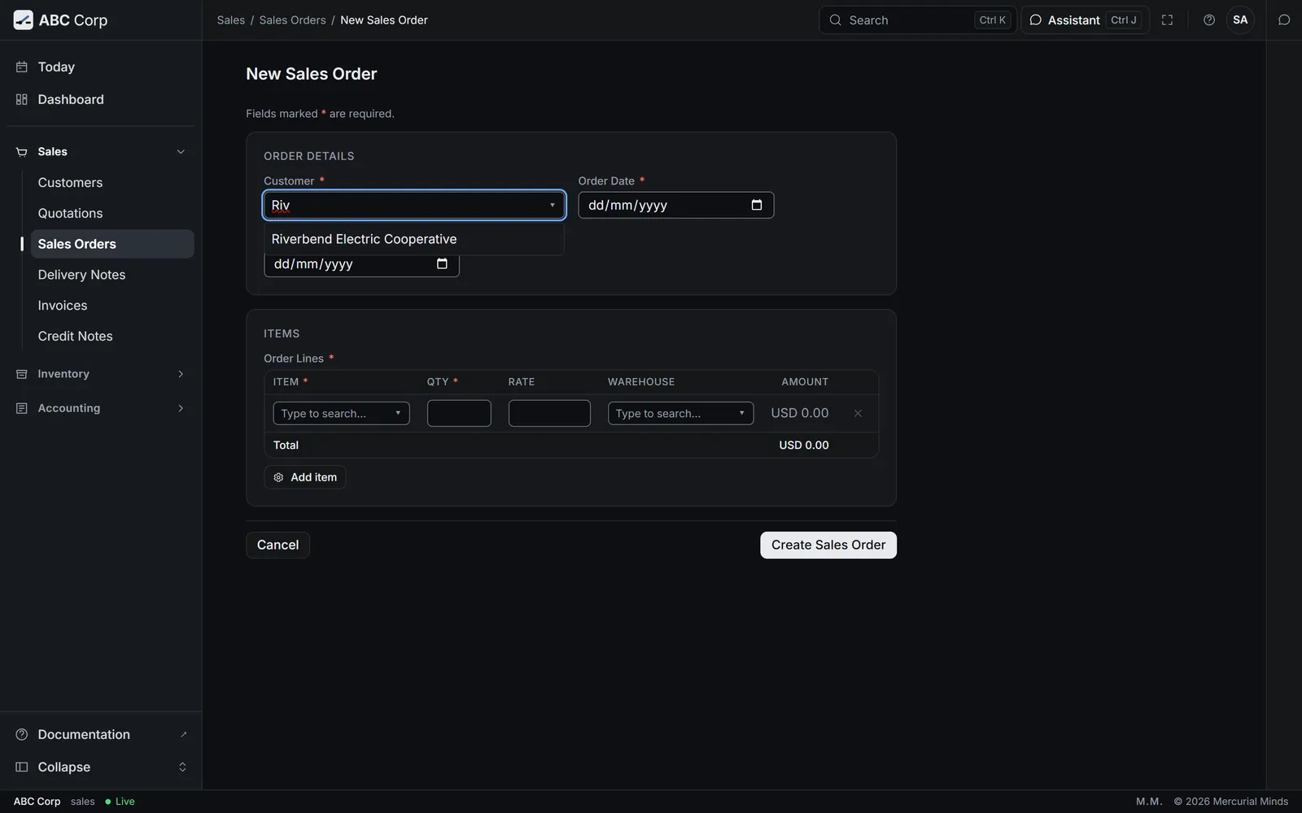Click the Collapse sidebar panel icon

(22, 767)
